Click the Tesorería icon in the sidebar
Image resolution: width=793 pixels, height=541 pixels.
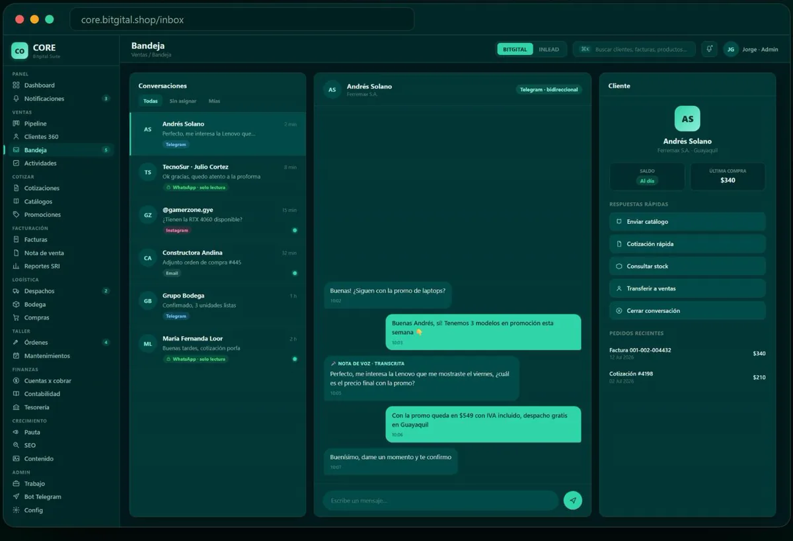coord(17,407)
